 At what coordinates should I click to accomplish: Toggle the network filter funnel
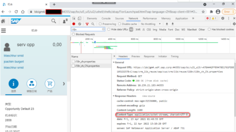click(87, 24)
